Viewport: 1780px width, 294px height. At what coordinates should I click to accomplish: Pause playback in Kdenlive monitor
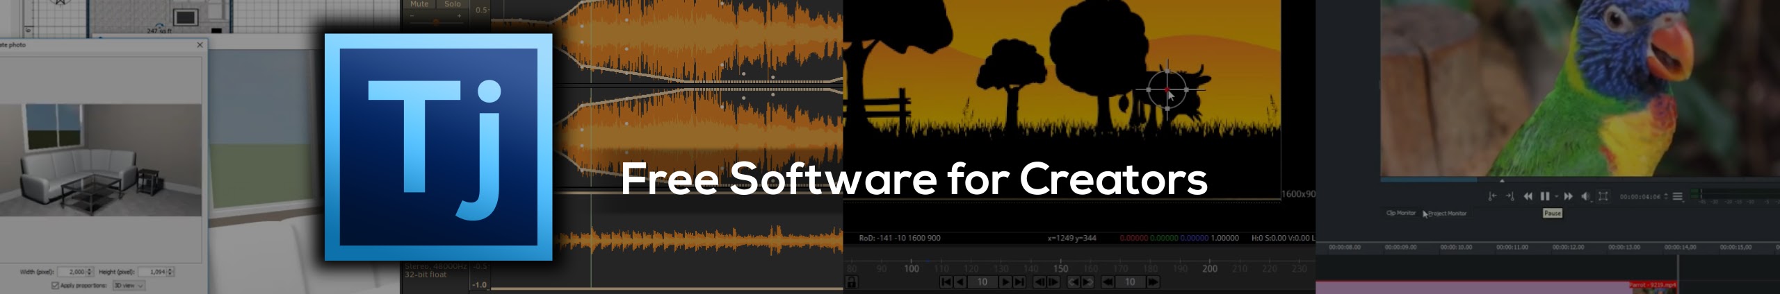pyautogui.click(x=1545, y=196)
